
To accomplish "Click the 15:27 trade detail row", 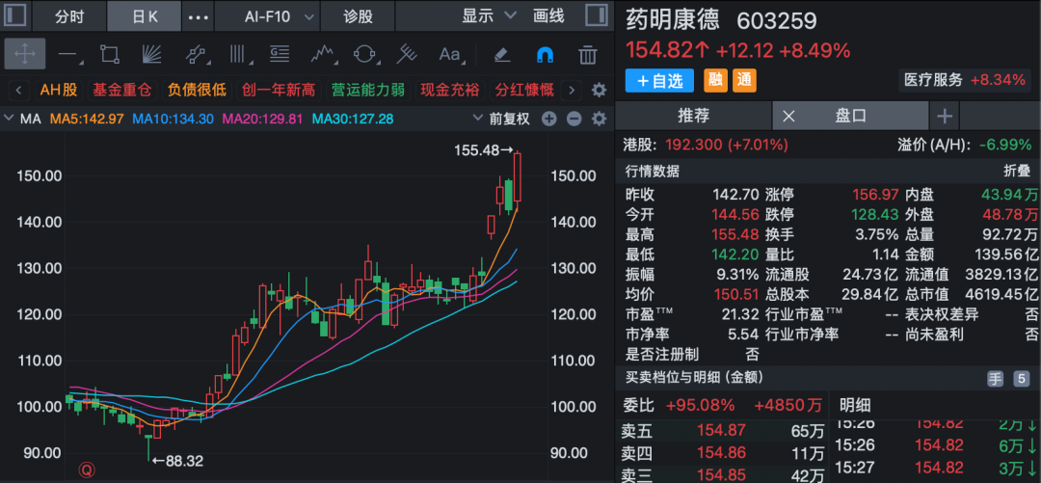I will (935, 467).
